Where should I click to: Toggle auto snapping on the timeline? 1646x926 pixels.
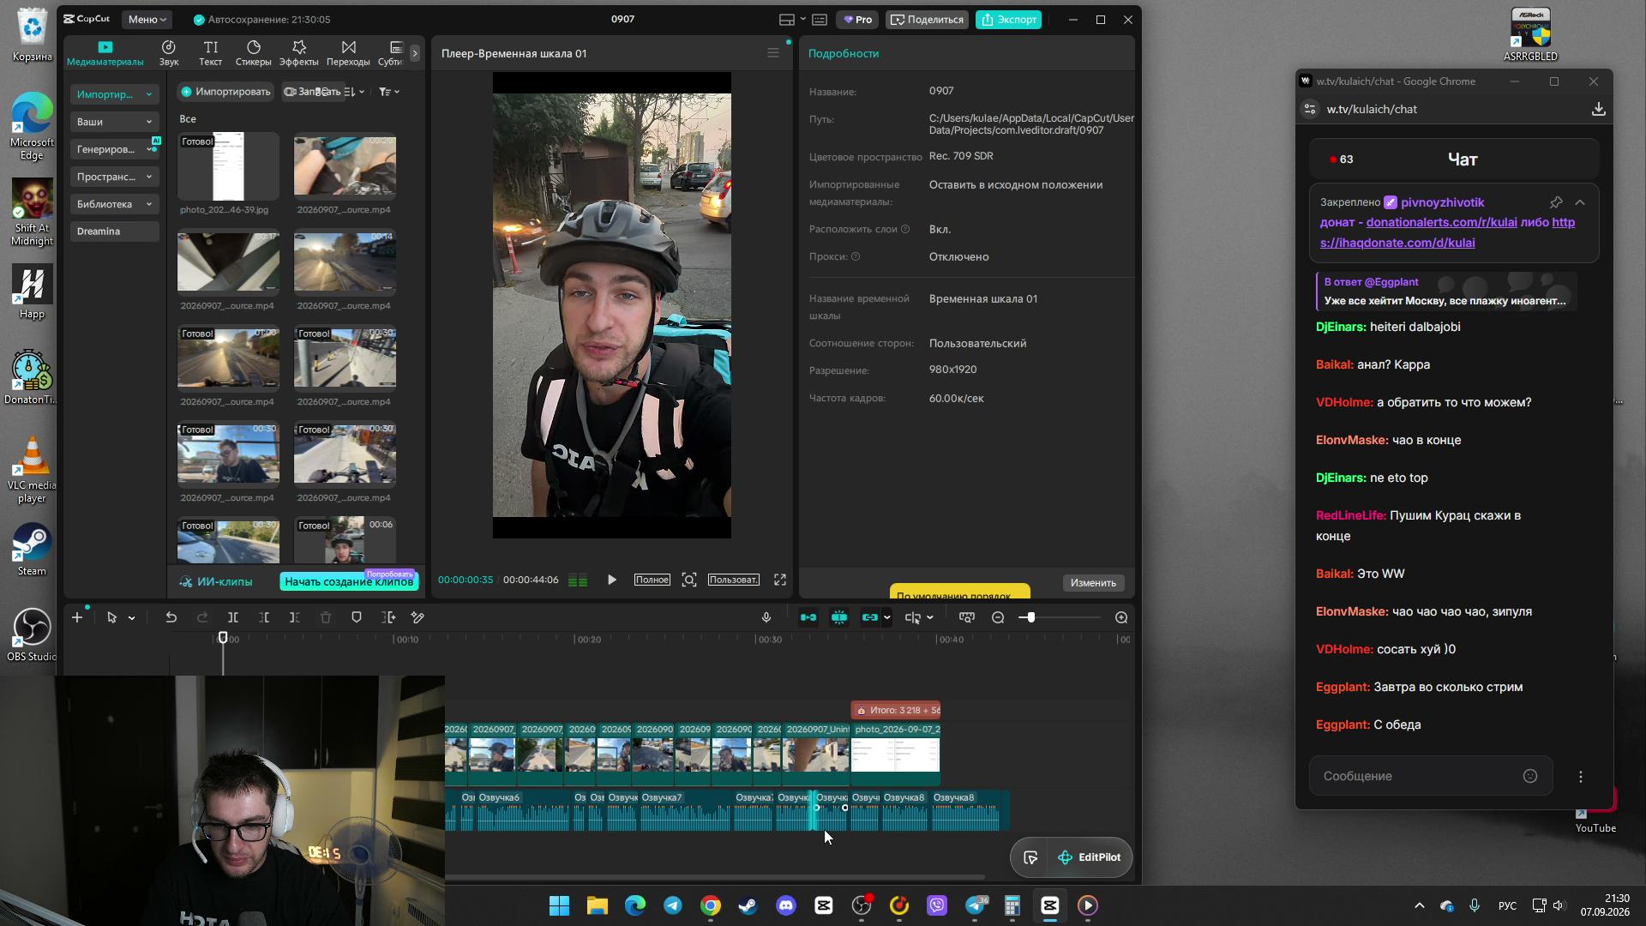839,617
